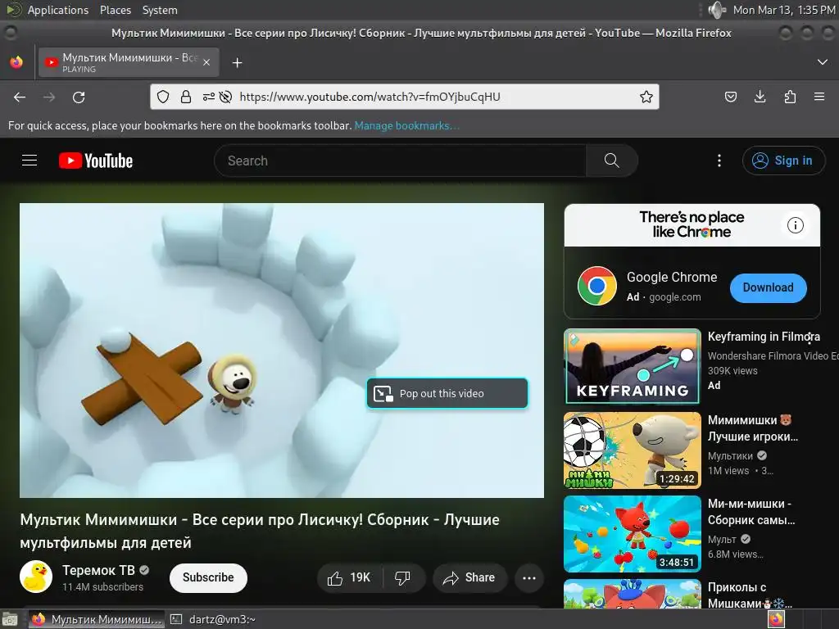The image size is (839, 629).
Task: Open tracking protection shield icon
Action: [163, 97]
